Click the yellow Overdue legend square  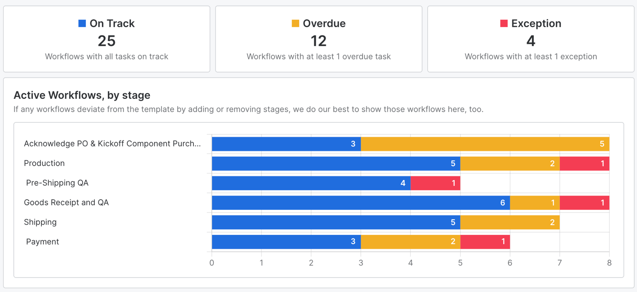[295, 23]
